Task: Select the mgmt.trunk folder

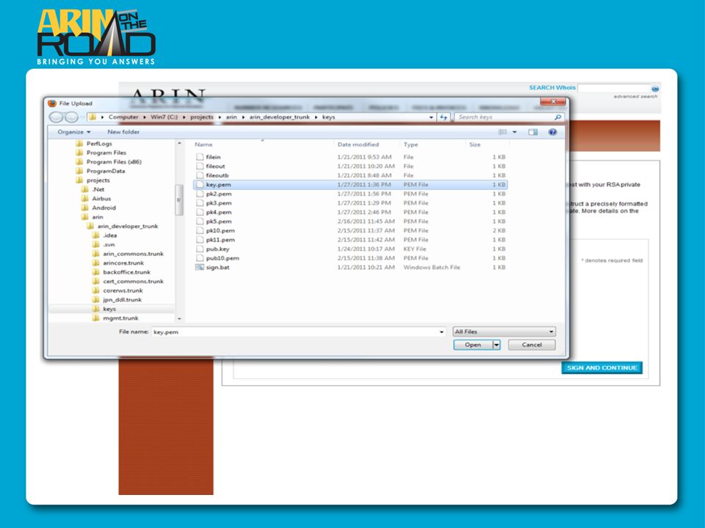Action: click(x=120, y=318)
